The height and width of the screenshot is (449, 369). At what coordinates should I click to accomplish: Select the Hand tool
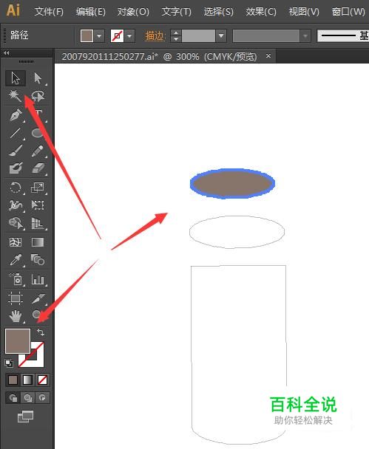16,316
